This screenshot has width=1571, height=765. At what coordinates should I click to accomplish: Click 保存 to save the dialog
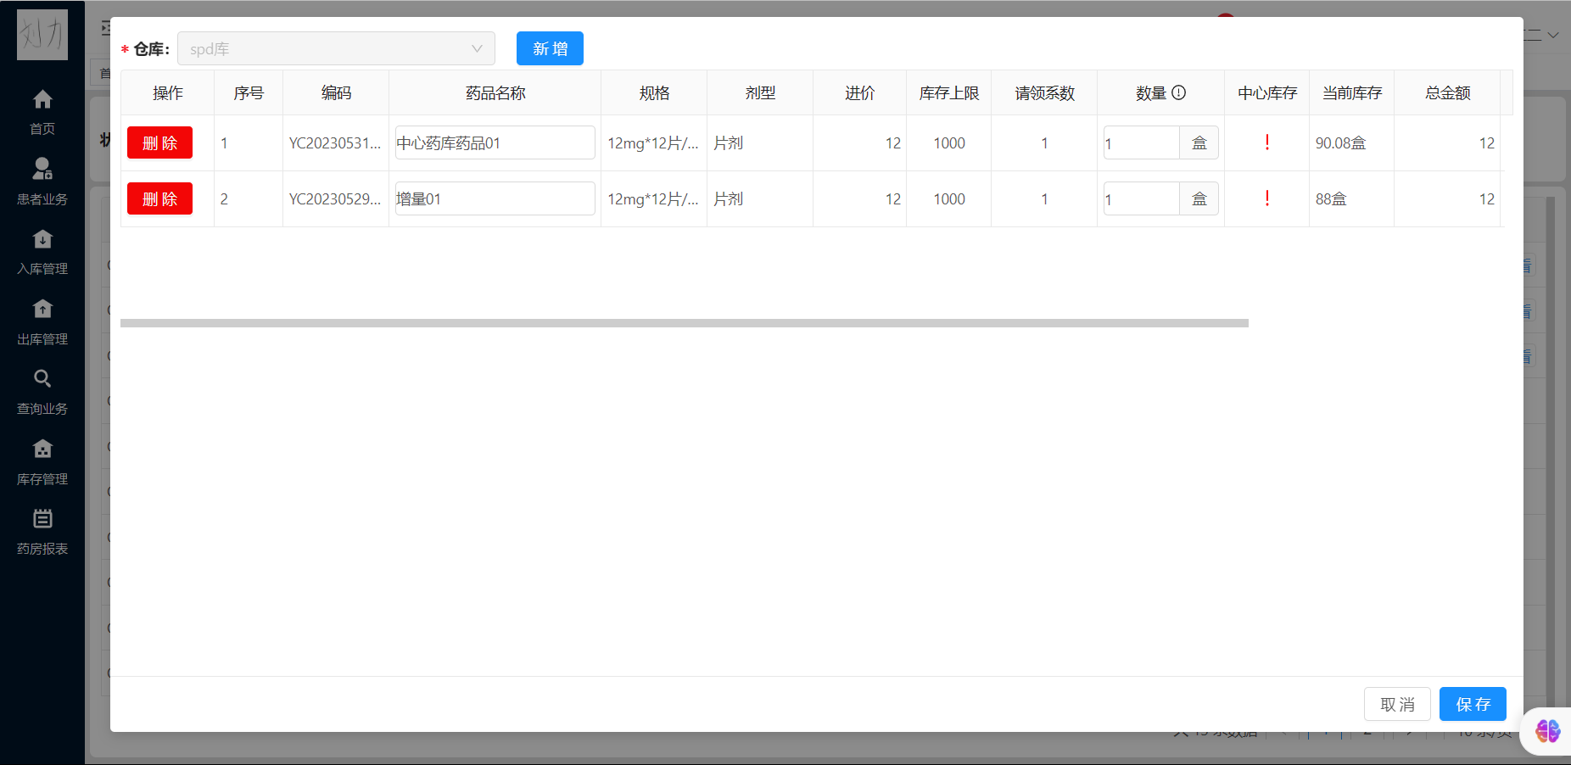coord(1473,704)
